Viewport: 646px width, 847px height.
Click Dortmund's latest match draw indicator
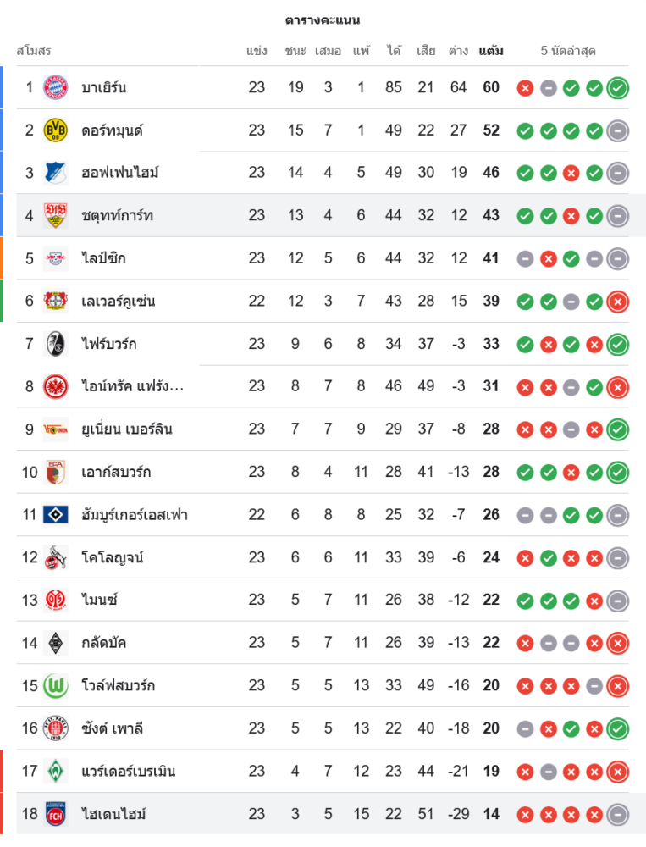pos(617,130)
